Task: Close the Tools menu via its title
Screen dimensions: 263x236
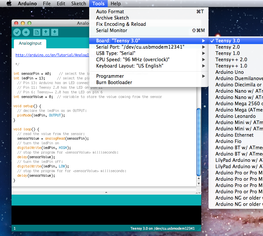Action: (x=98, y=4)
